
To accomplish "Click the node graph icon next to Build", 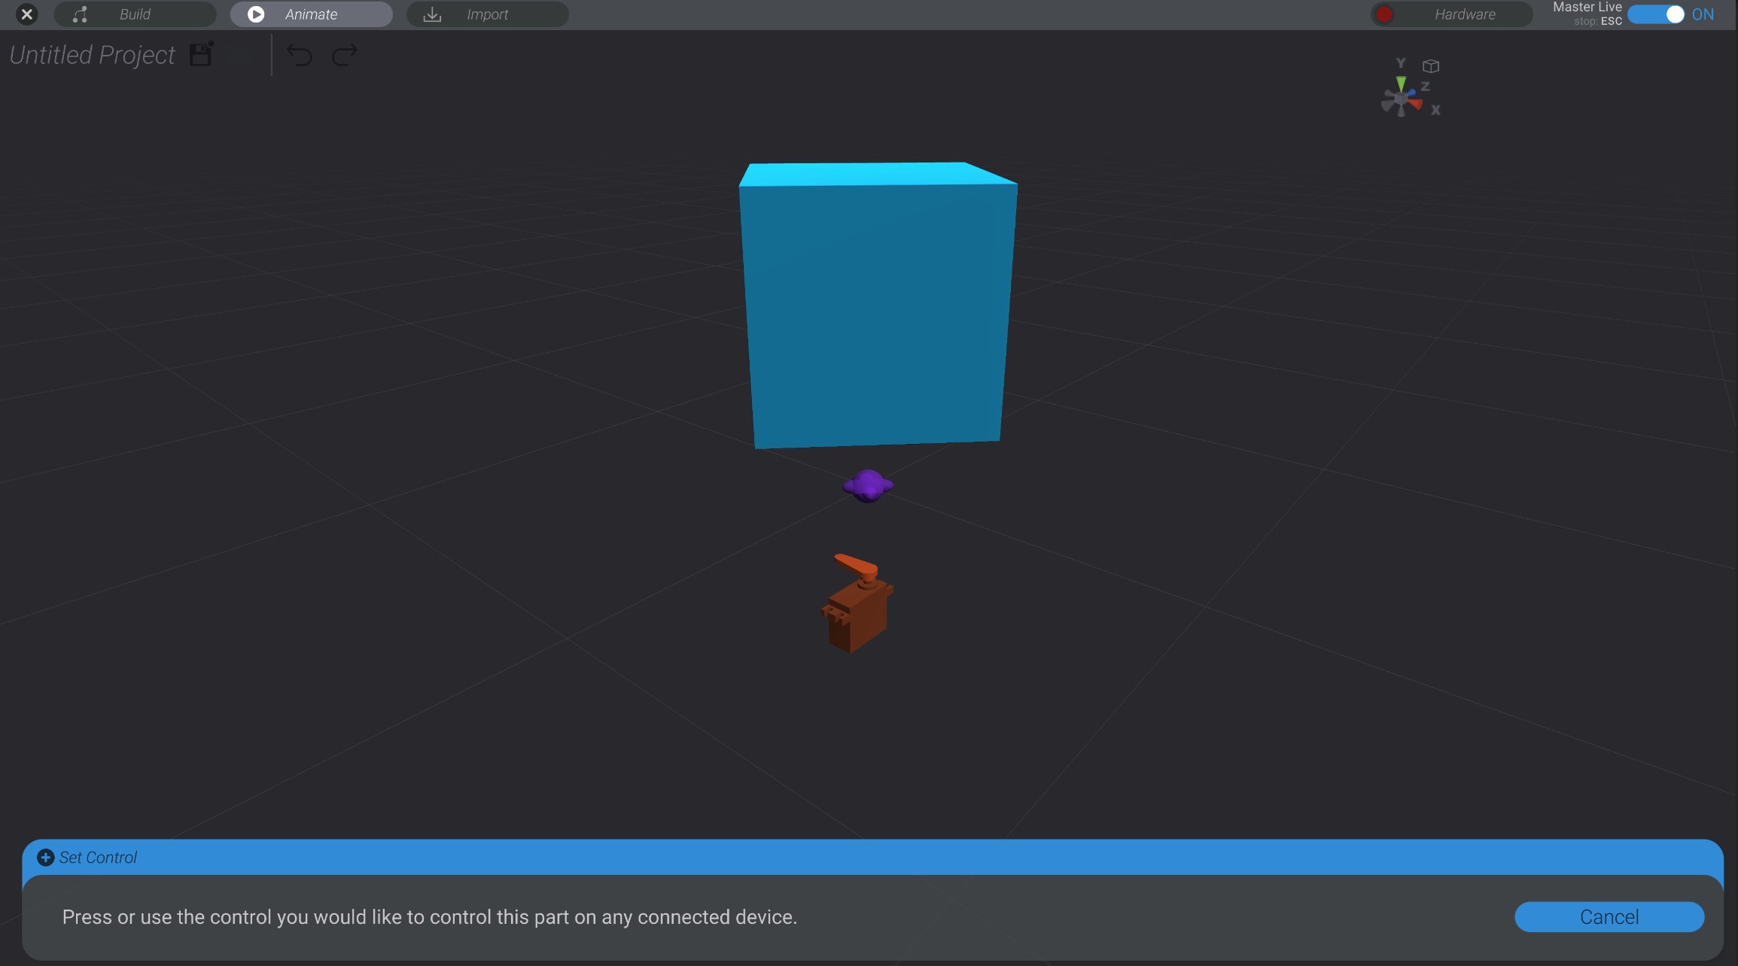I will tap(79, 14).
